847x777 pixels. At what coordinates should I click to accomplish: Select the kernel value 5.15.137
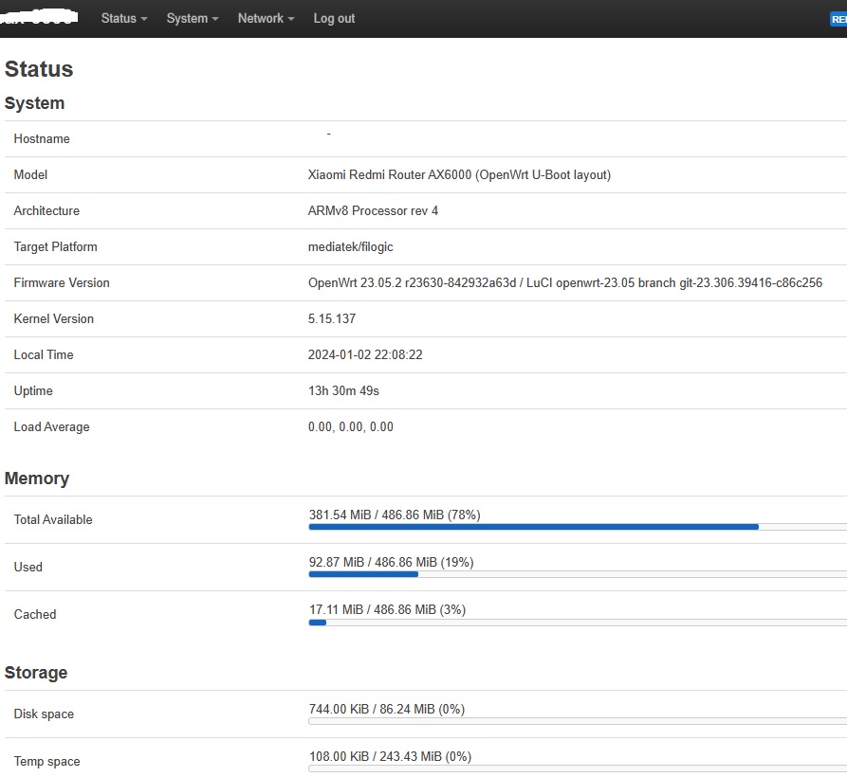(x=332, y=319)
